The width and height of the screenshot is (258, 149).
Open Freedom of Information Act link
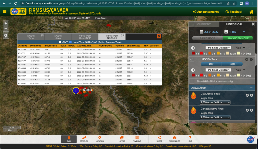(x=181, y=146)
